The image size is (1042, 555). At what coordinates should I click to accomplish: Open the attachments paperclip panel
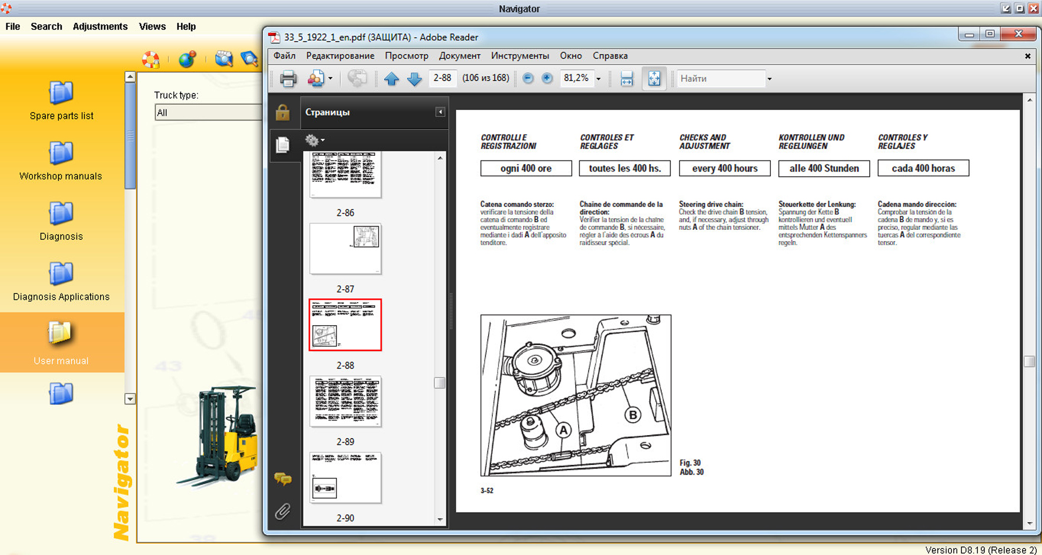(x=283, y=511)
